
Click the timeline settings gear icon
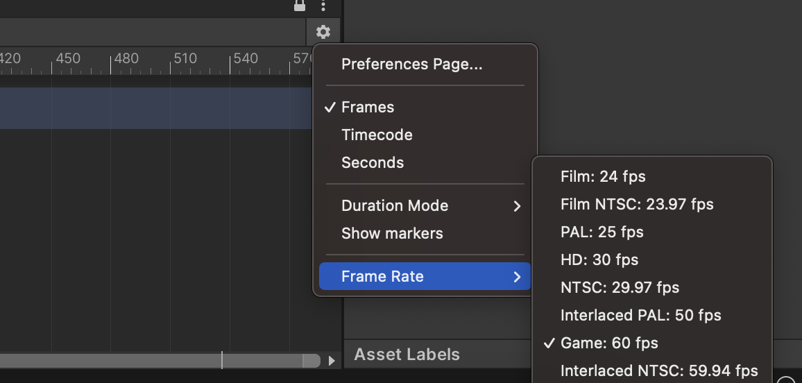point(323,32)
